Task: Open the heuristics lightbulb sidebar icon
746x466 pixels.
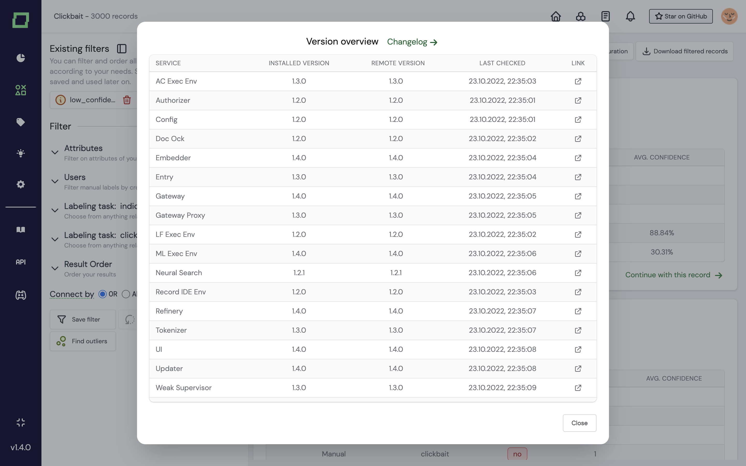Action: point(21,153)
